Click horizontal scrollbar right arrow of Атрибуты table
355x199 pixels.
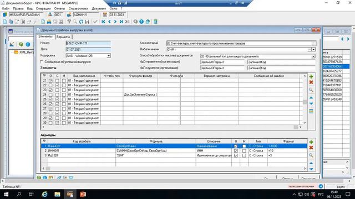click(x=305, y=169)
